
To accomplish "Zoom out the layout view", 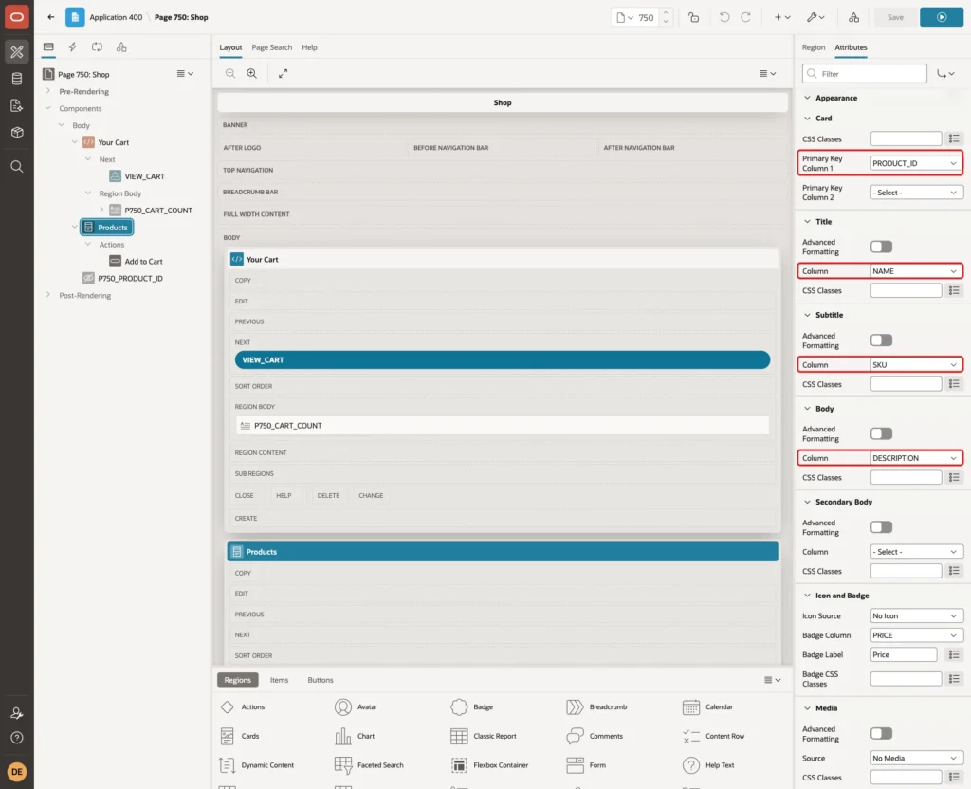I will click(x=230, y=73).
